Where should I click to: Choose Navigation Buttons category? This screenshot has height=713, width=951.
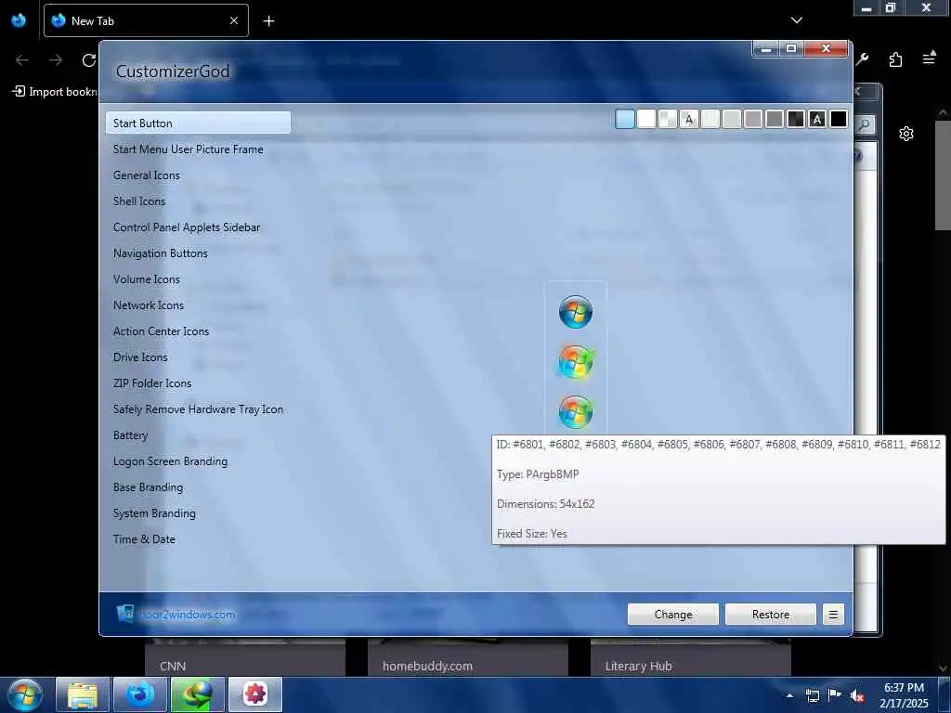[x=198, y=253]
